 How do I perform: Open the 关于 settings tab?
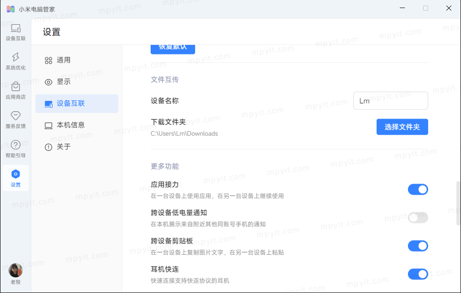coord(77,147)
